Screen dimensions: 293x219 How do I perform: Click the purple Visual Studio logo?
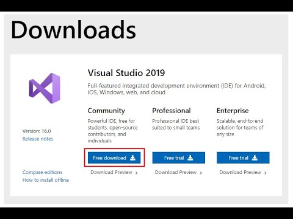click(x=45, y=88)
